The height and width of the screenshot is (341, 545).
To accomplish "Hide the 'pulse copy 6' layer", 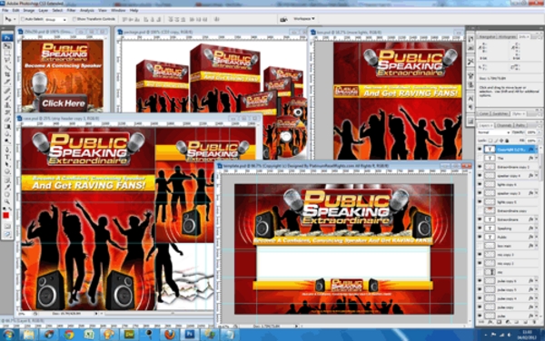I will [x=480, y=280].
